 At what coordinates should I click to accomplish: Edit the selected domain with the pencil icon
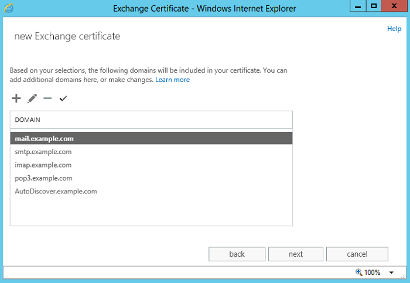[32, 98]
